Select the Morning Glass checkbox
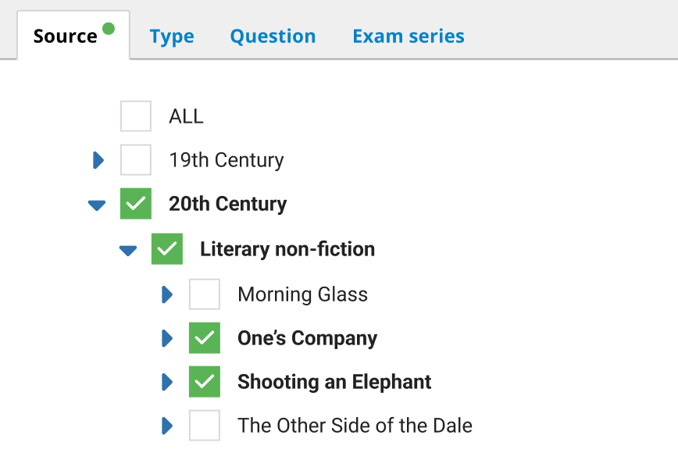This screenshot has width=678, height=453. [205, 294]
